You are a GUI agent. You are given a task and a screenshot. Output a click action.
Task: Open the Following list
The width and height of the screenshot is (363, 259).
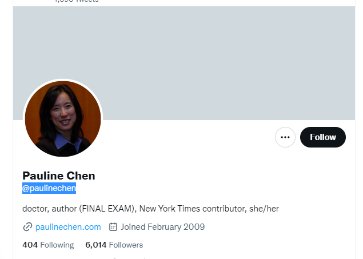pyautogui.click(x=48, y=245)
